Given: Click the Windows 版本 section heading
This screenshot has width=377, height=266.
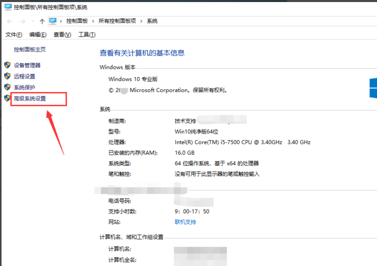Looking at the screenshot, I should click(118, 67).
